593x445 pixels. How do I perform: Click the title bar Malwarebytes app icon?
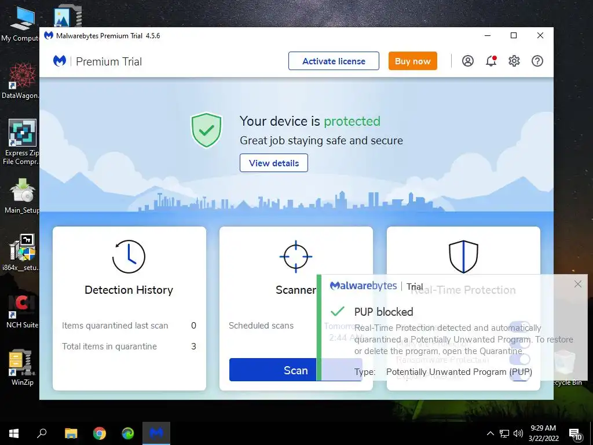tap(49, 35)
